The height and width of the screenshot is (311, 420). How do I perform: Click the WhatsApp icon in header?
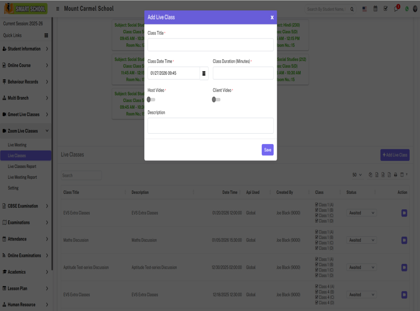pos(406,9)
